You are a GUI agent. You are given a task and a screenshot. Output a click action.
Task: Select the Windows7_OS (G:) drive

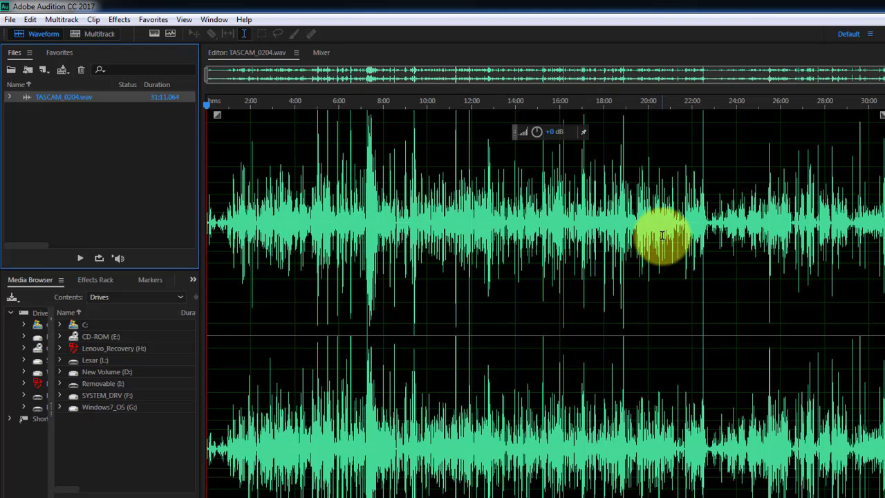pos(109,407)
